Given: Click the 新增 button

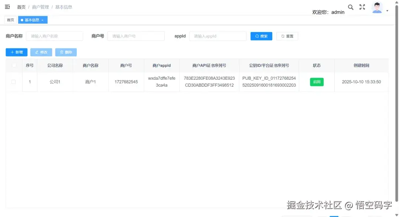Looking at the screenshot, I should [17, 52].
